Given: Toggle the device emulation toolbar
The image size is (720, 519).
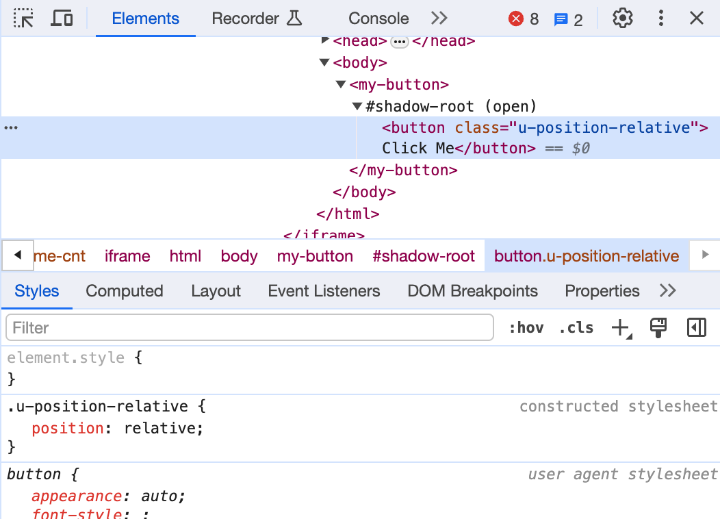Looking at the screenshot, I should (x=62, y=18).
